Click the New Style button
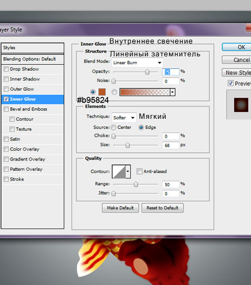Viewport: 251px width, 285px height. (236, 73)
